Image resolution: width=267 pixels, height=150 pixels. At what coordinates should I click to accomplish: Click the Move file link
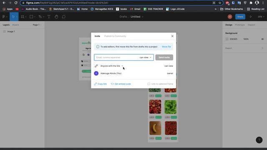pyautogui.click(x=166, y=47)
